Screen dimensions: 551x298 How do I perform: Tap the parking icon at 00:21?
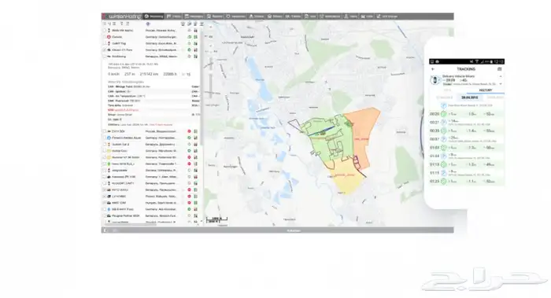tap(443, 122)
